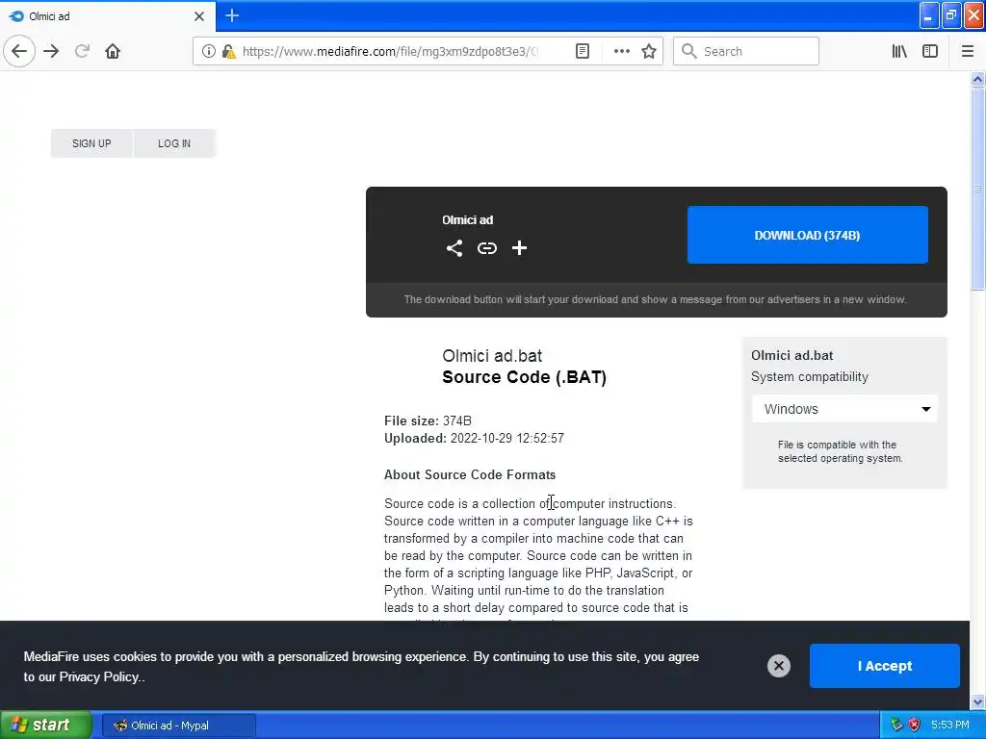The height and width of the screenshot is (739, 986).
Task: Click the DOWNLOAD (374B) button
Action: 808,235
